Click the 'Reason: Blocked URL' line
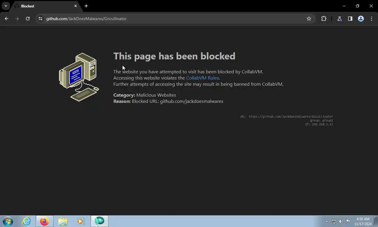The width and height of the screenshot is (378, 227). click(168, 101)
